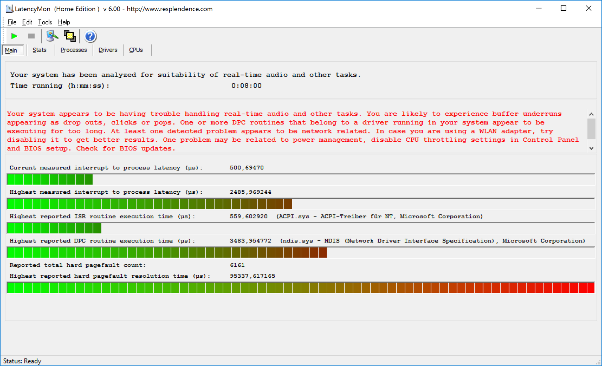Click the 'Highest reported hard pagefault resolution time' label
The image size is (602, 366).
[110, 276]
